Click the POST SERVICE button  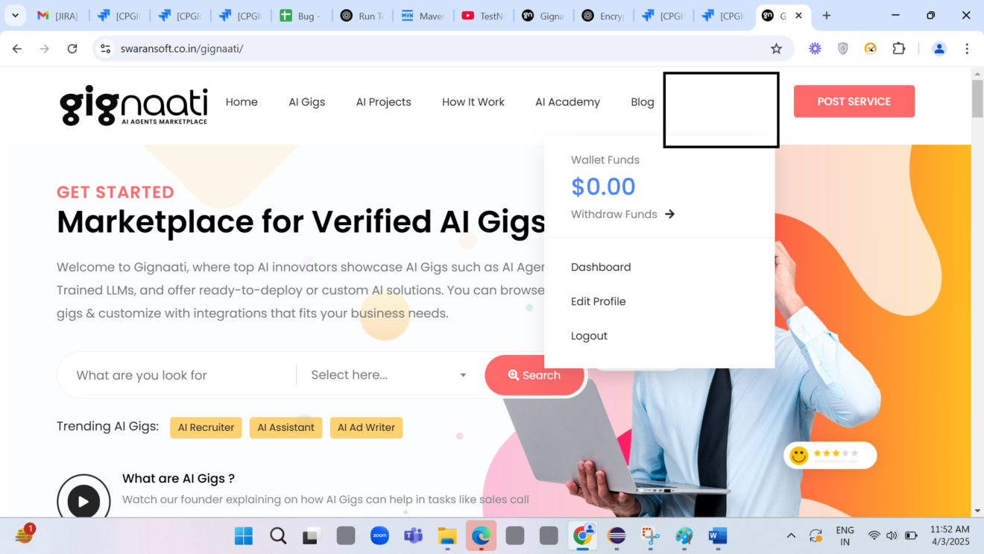[854, 101]
